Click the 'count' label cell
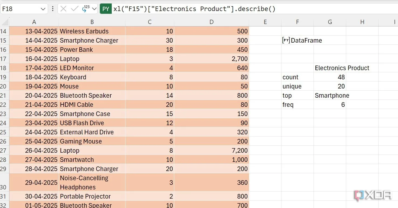 pyautogui.click(x=297, y=77)
